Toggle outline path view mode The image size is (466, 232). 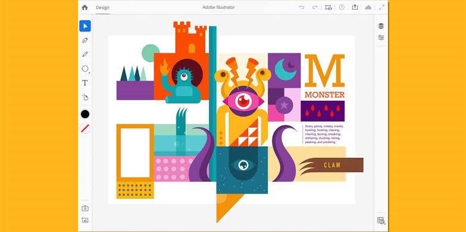pyautogui.click(x=329, y=7)
